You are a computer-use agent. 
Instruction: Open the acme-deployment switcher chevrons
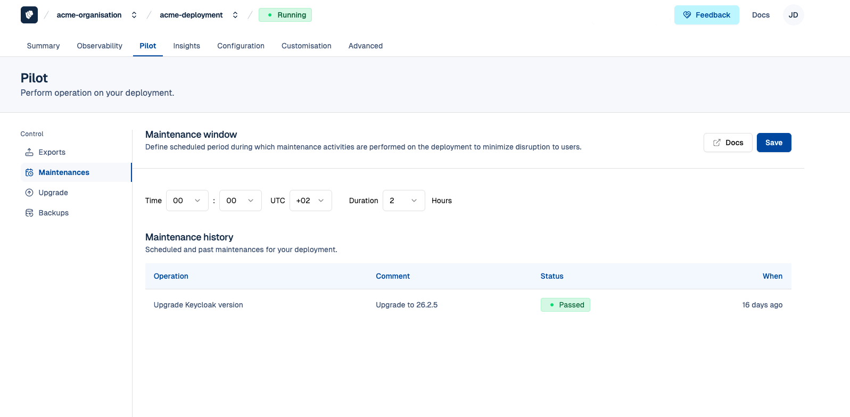(235, 15)
